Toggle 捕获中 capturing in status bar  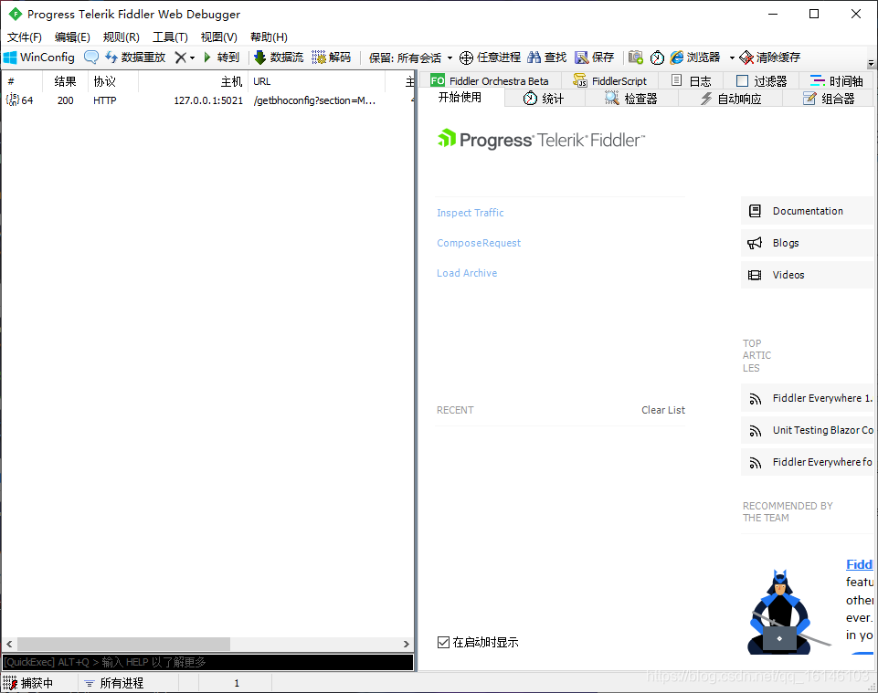tap(29, 683)
